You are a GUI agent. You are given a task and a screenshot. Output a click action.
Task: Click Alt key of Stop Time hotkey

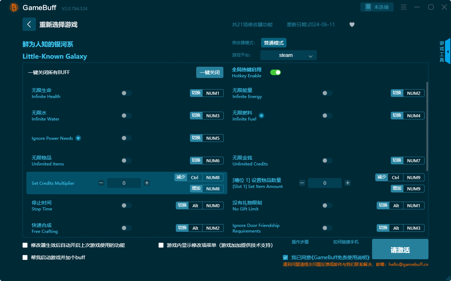click(x=195, y=205)
